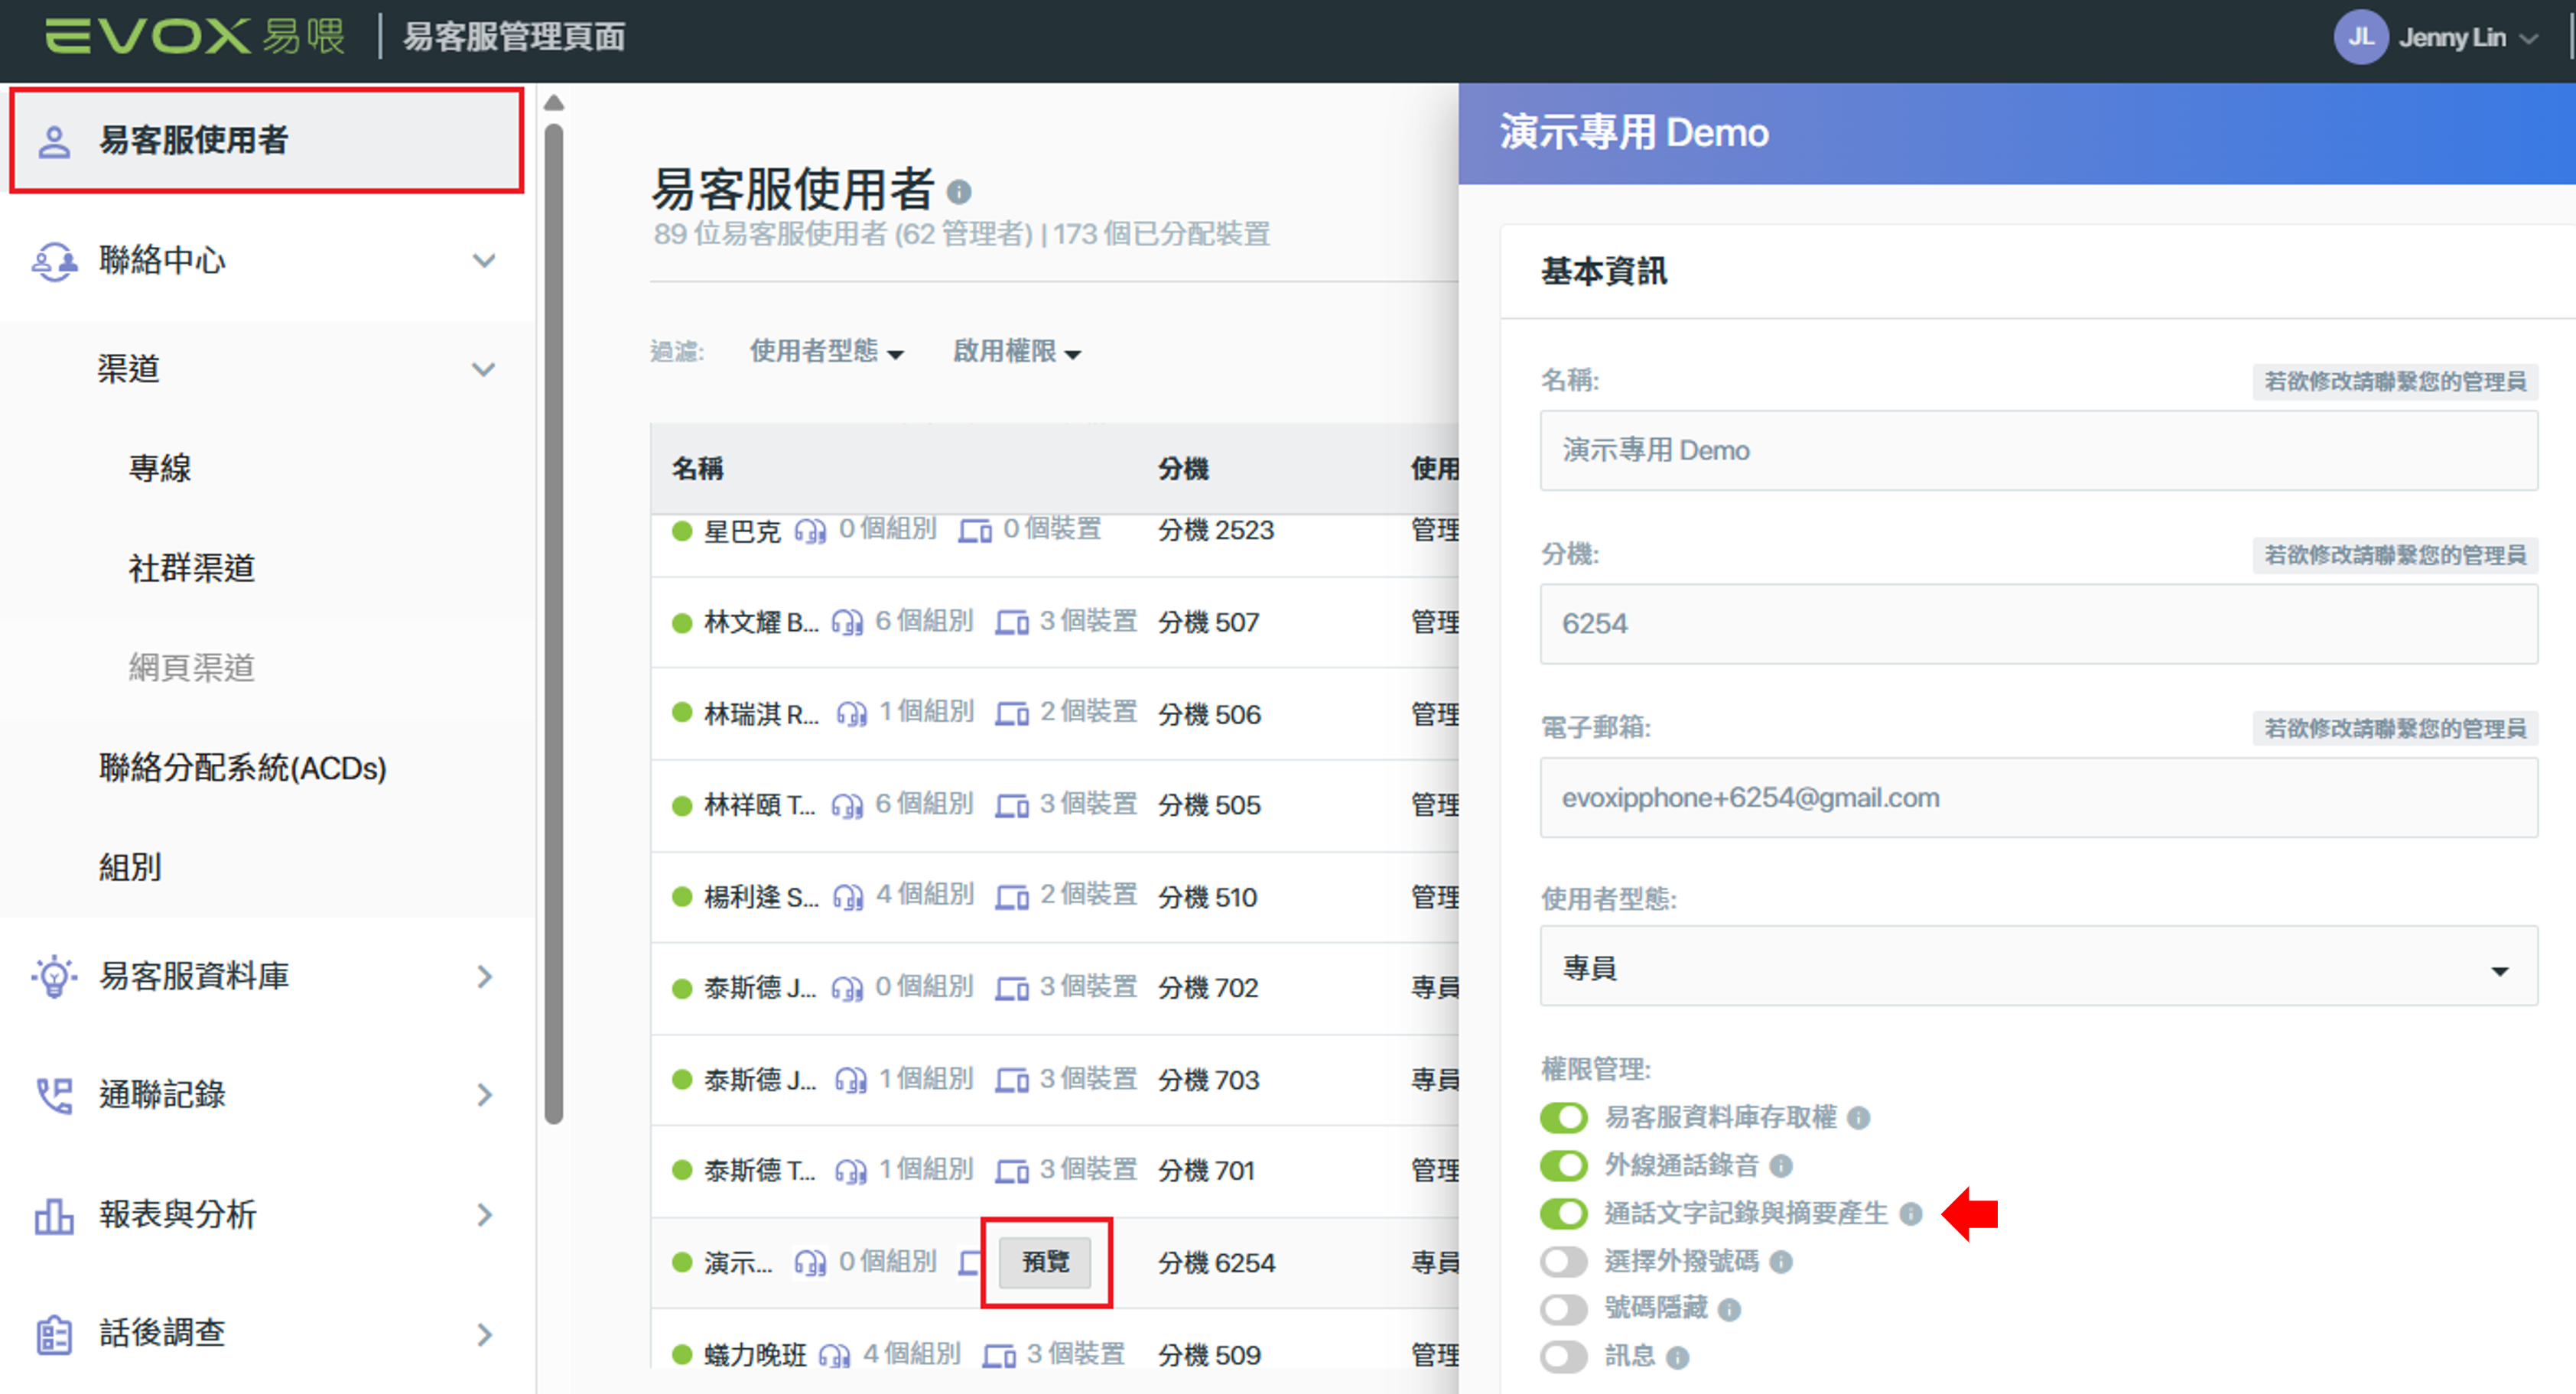Click the clipboard icon of 話後調查

click(54, 1334)
